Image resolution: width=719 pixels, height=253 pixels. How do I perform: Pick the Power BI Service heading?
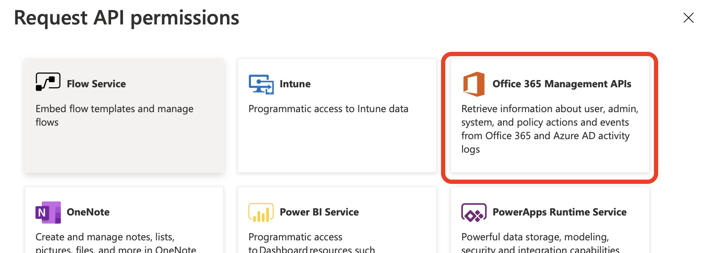(319, 212)
